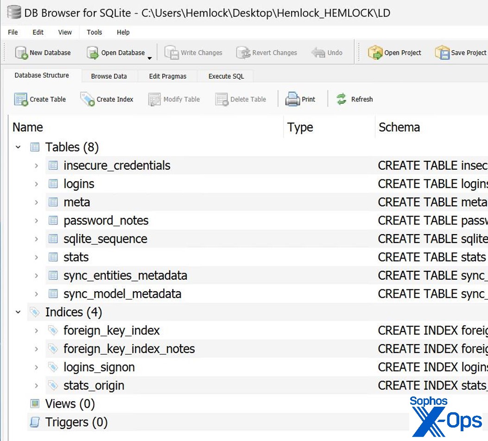488x441 pixels.
Task: Click the Revert Changes icon
Action: (x=243, y=53)
